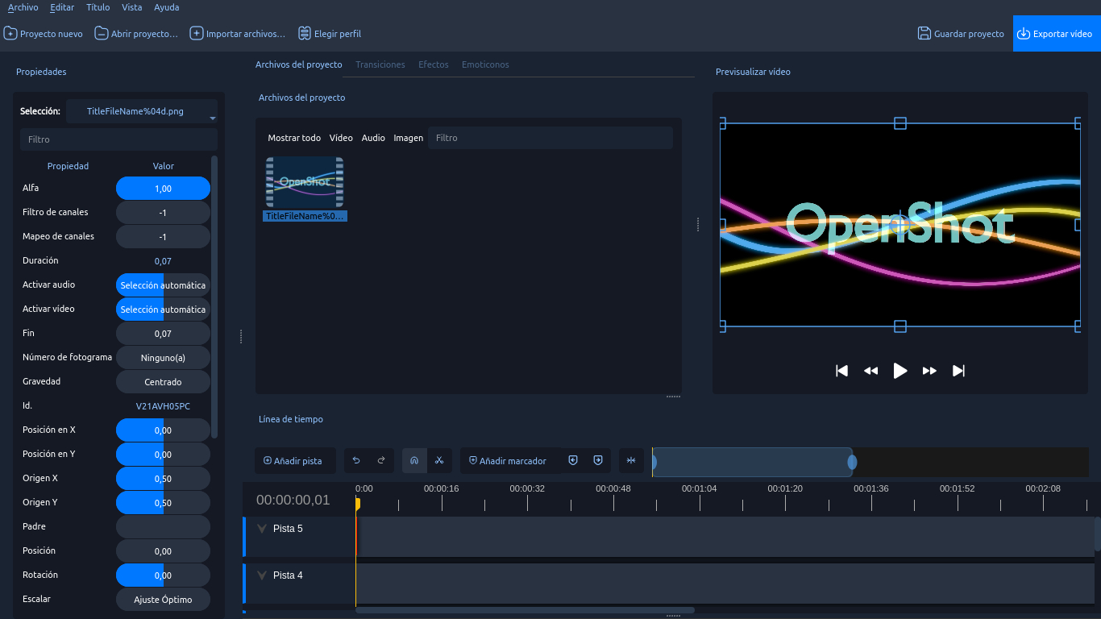The image size is (1101, 619).
Task: Open the Número de fotograma dropdown
Action: pyautogui.click(x=163, y=358)
